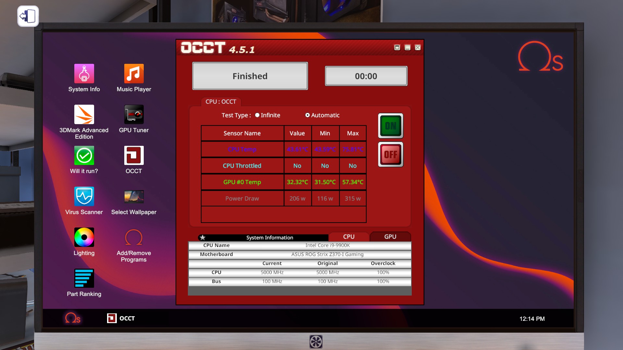Switch to the CPU information tab
The height and width of the screenshot is (350, 623).
(x=349, y=237)
